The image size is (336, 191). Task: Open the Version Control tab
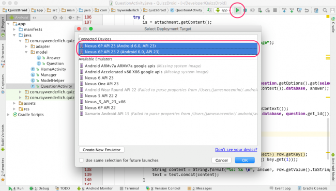[163, 188]
